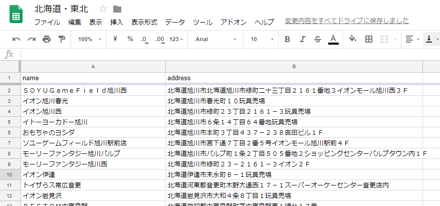Click the select-all corner box
The height and width of the screenshot is (206, 440).
(10, 67)
